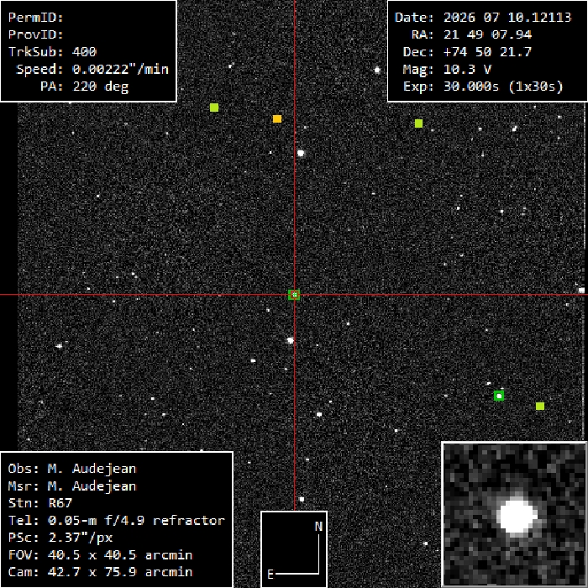Viewport: 588px width, 588px height.
Task: Click the Date value 2026 07 10.12113
Action: [507, 18]
